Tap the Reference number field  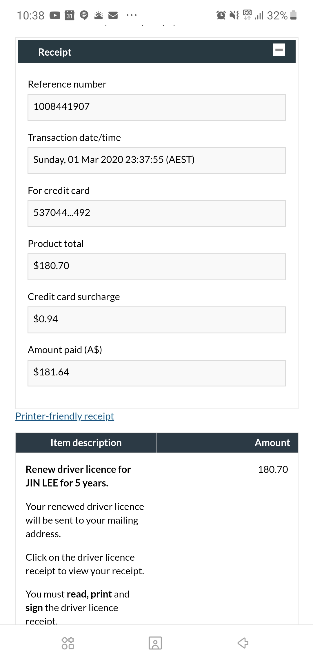pyautogui.click(x=156, y=107)
